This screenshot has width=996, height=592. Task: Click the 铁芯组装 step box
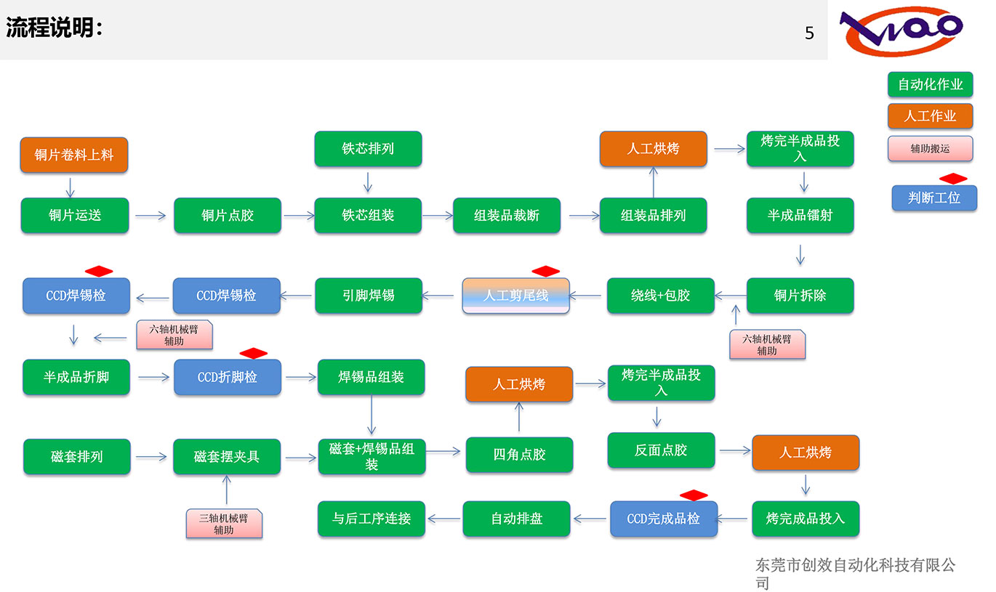368,216
